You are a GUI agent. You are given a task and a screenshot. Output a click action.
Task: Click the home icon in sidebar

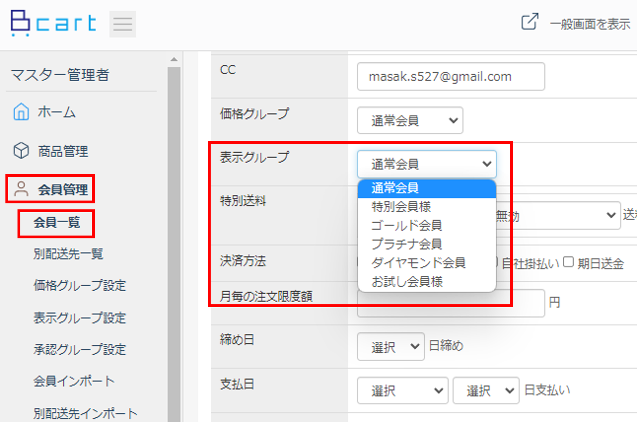21,112
